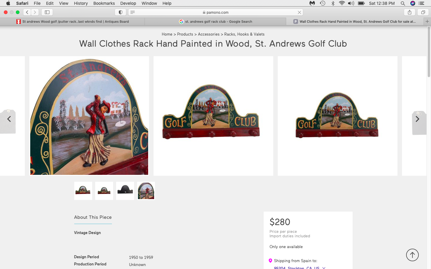The height and width of the screenshot is (269, 431).
Task: Select the black back-view thumbnail
Action: (125, 191)
